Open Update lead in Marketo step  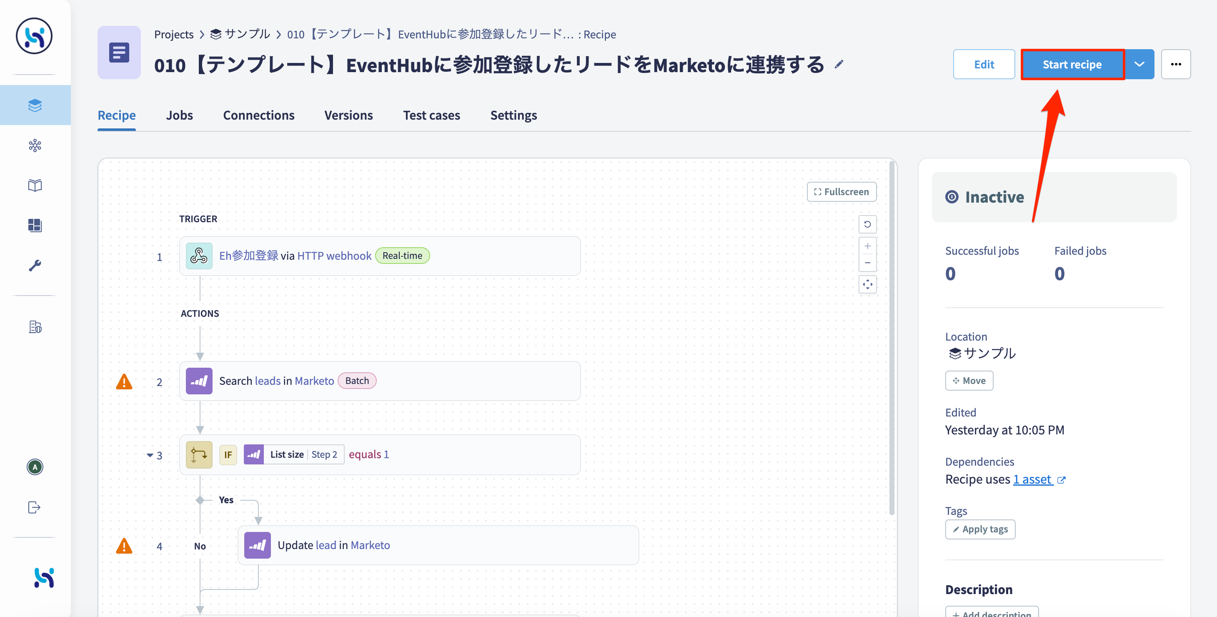[x=438, y=545]
